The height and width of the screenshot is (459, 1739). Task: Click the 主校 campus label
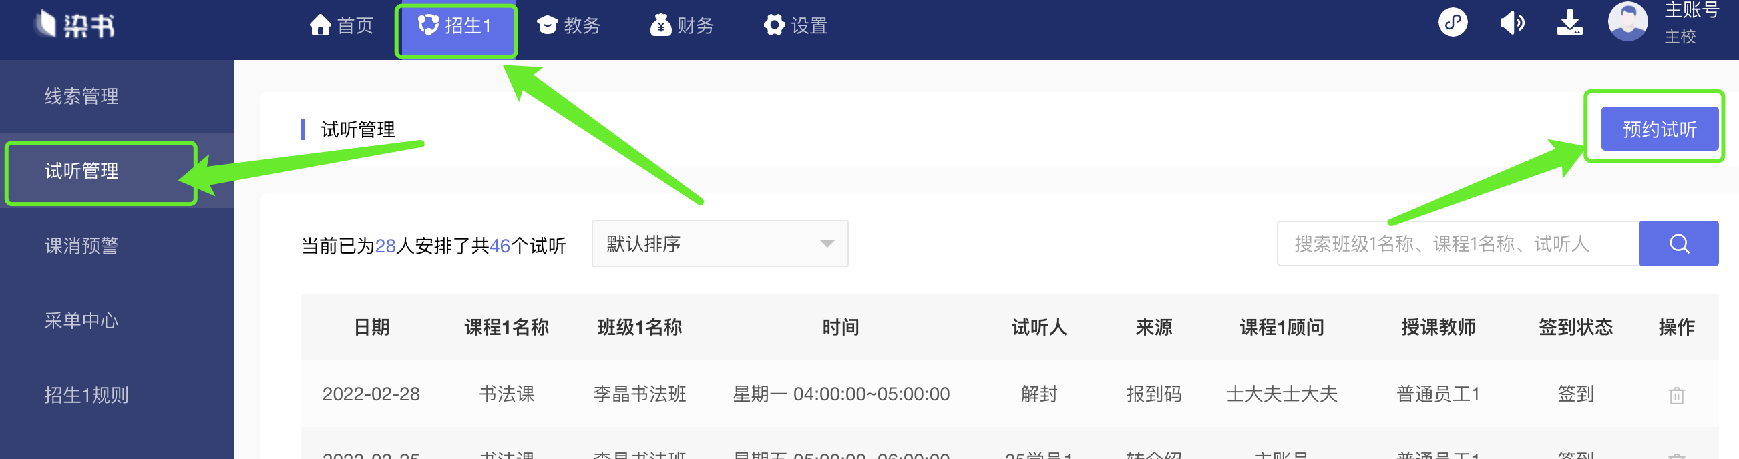(x=1680, y=37)
